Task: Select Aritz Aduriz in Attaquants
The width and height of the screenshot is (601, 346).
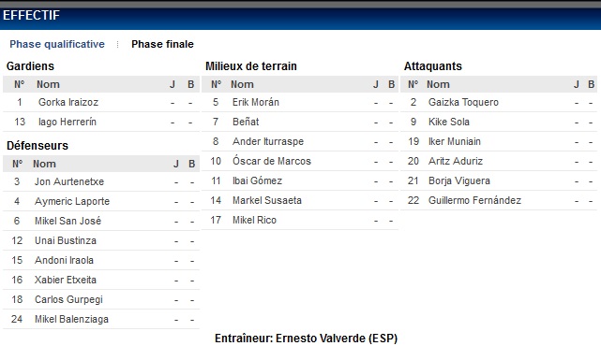Action: (x=456, y=161)
